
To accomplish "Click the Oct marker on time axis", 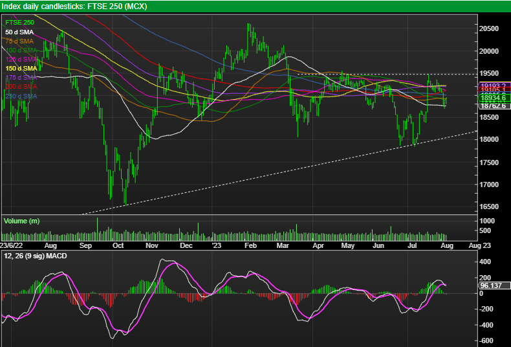I will click(118, 245).
